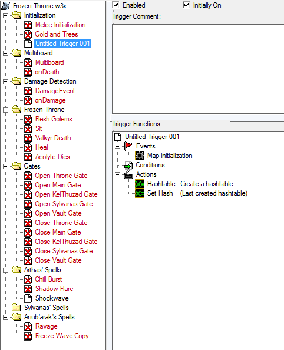Click the Initialization folder icon

pyautogui.click(x=16, y=15)
